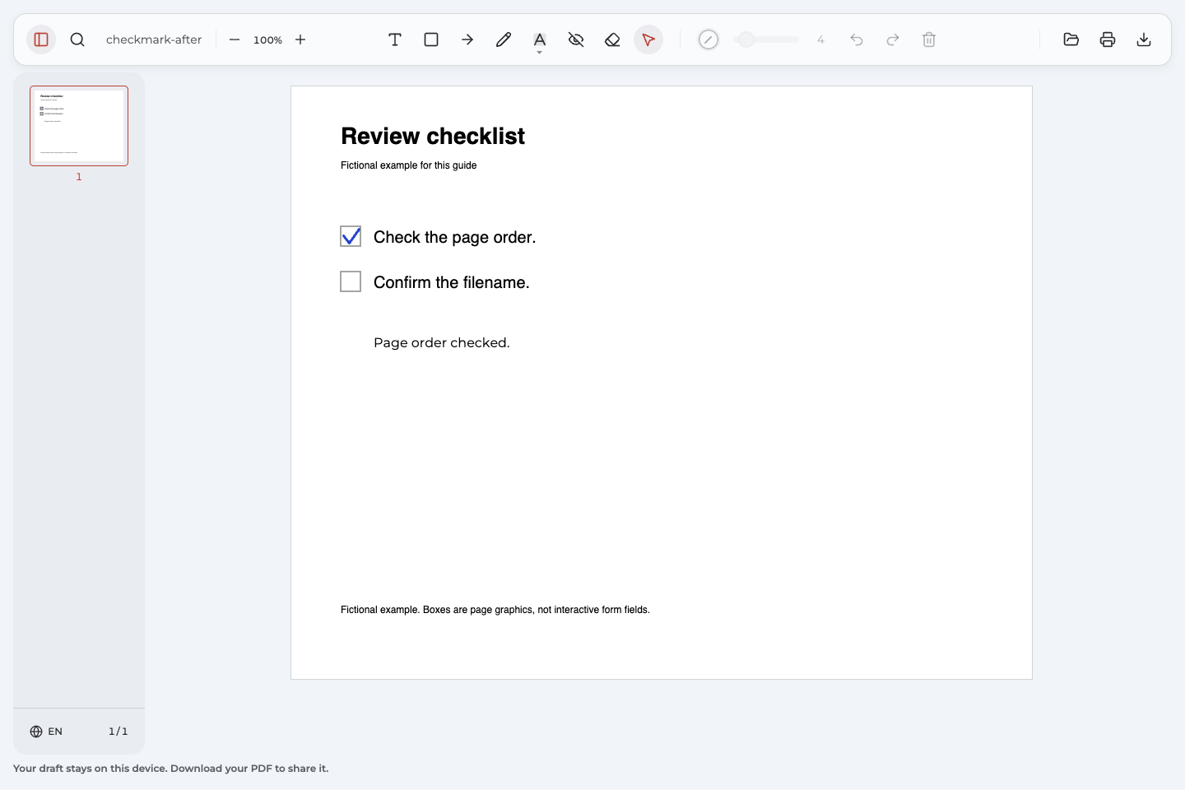Toggle the sidebar panel icon
1185x790 pixels.
(x=41, y=39)
